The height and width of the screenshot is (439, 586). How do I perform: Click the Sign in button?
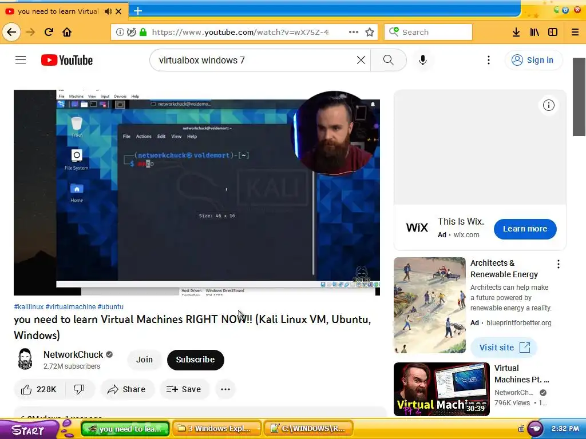pos(533,60)
